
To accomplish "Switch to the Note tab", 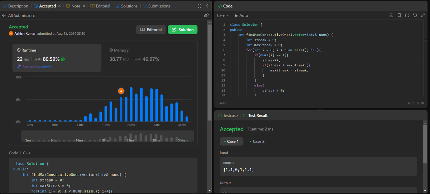I will click(x=73, y=6).
